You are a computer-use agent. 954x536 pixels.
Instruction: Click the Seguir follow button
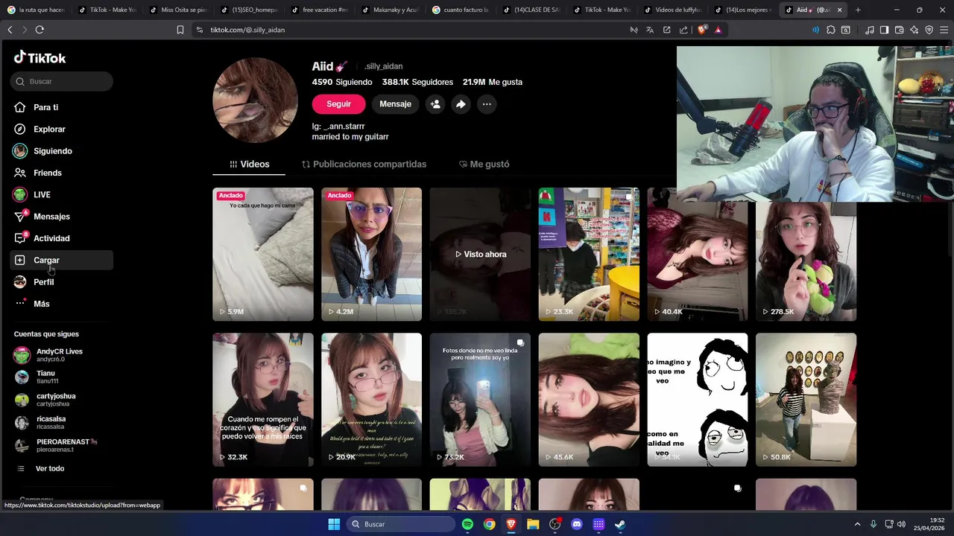(x=338, y=104)
